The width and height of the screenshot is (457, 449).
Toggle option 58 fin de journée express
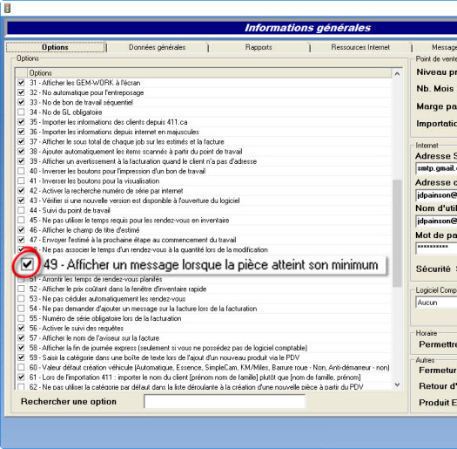pos(21,348)
